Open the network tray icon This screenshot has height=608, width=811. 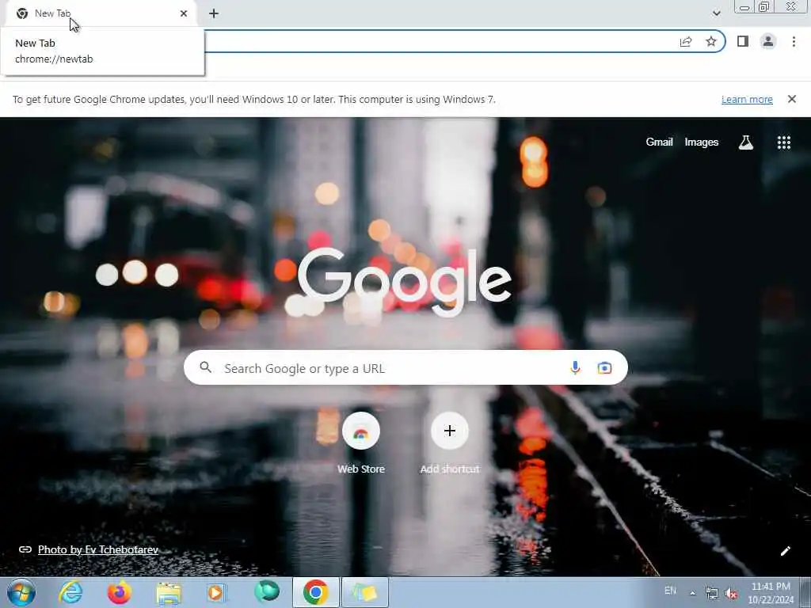click(x=712, y=594)
